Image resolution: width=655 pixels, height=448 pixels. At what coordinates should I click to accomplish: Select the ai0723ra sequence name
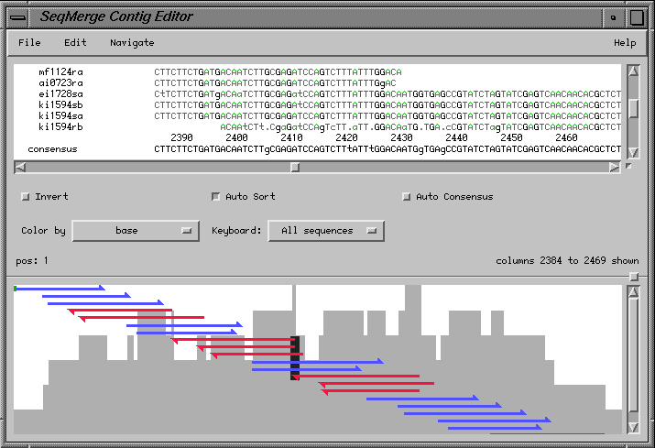click(60, 82)
